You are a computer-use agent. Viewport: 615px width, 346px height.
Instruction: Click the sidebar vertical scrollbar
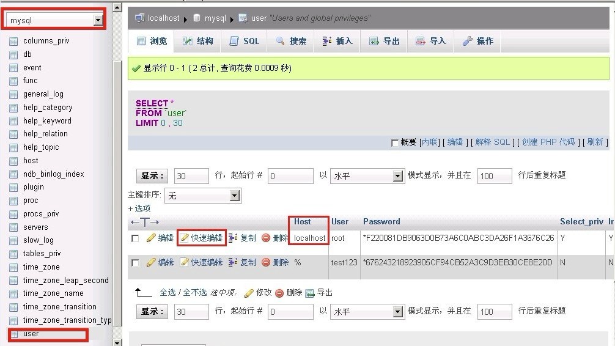(x=118, y=183)
